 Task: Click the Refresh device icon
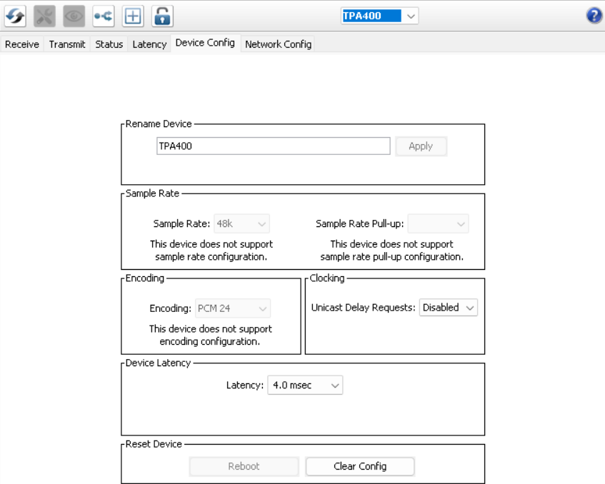(x=15, y=16)
